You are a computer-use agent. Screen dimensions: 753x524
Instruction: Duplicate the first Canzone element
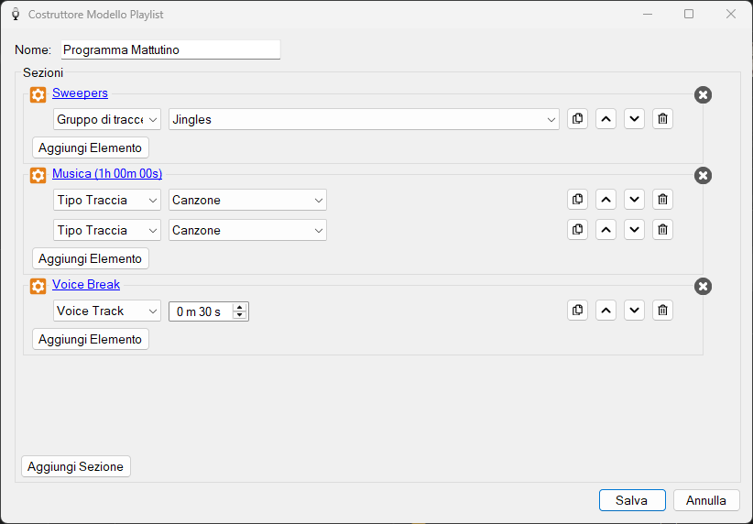tap(577, 200)
